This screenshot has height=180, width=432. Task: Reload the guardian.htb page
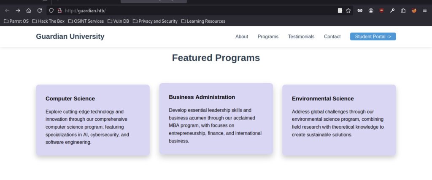pyautogui.click(x=40, y=11)
